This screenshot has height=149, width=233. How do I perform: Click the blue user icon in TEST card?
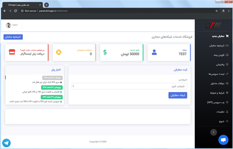[x=154, y=52]
